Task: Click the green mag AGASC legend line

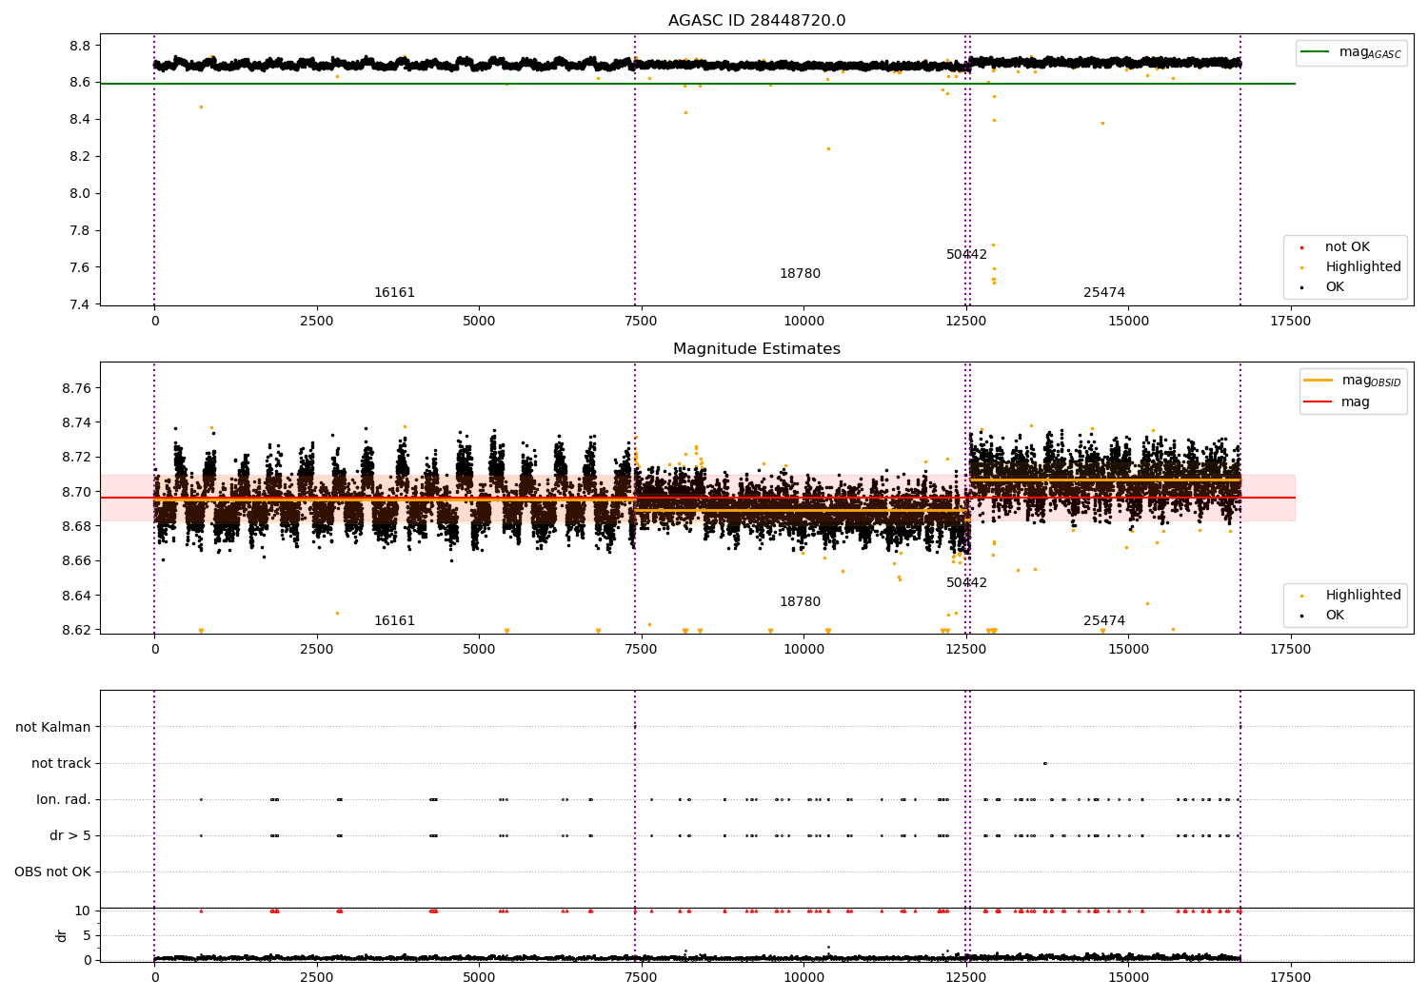Action: coord(1315,52)
